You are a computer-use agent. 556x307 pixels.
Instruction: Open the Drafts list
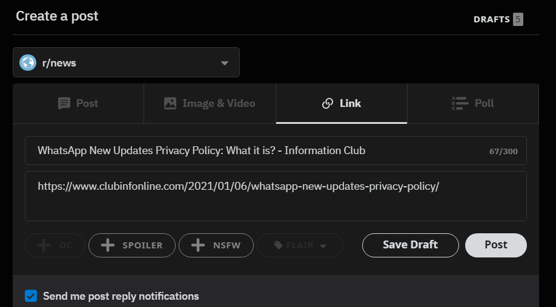(497, 19)
